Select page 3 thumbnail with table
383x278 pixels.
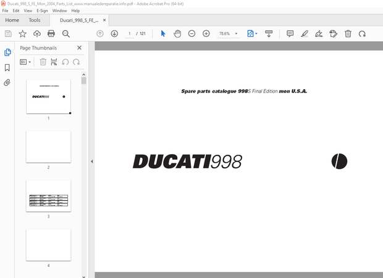48,196
